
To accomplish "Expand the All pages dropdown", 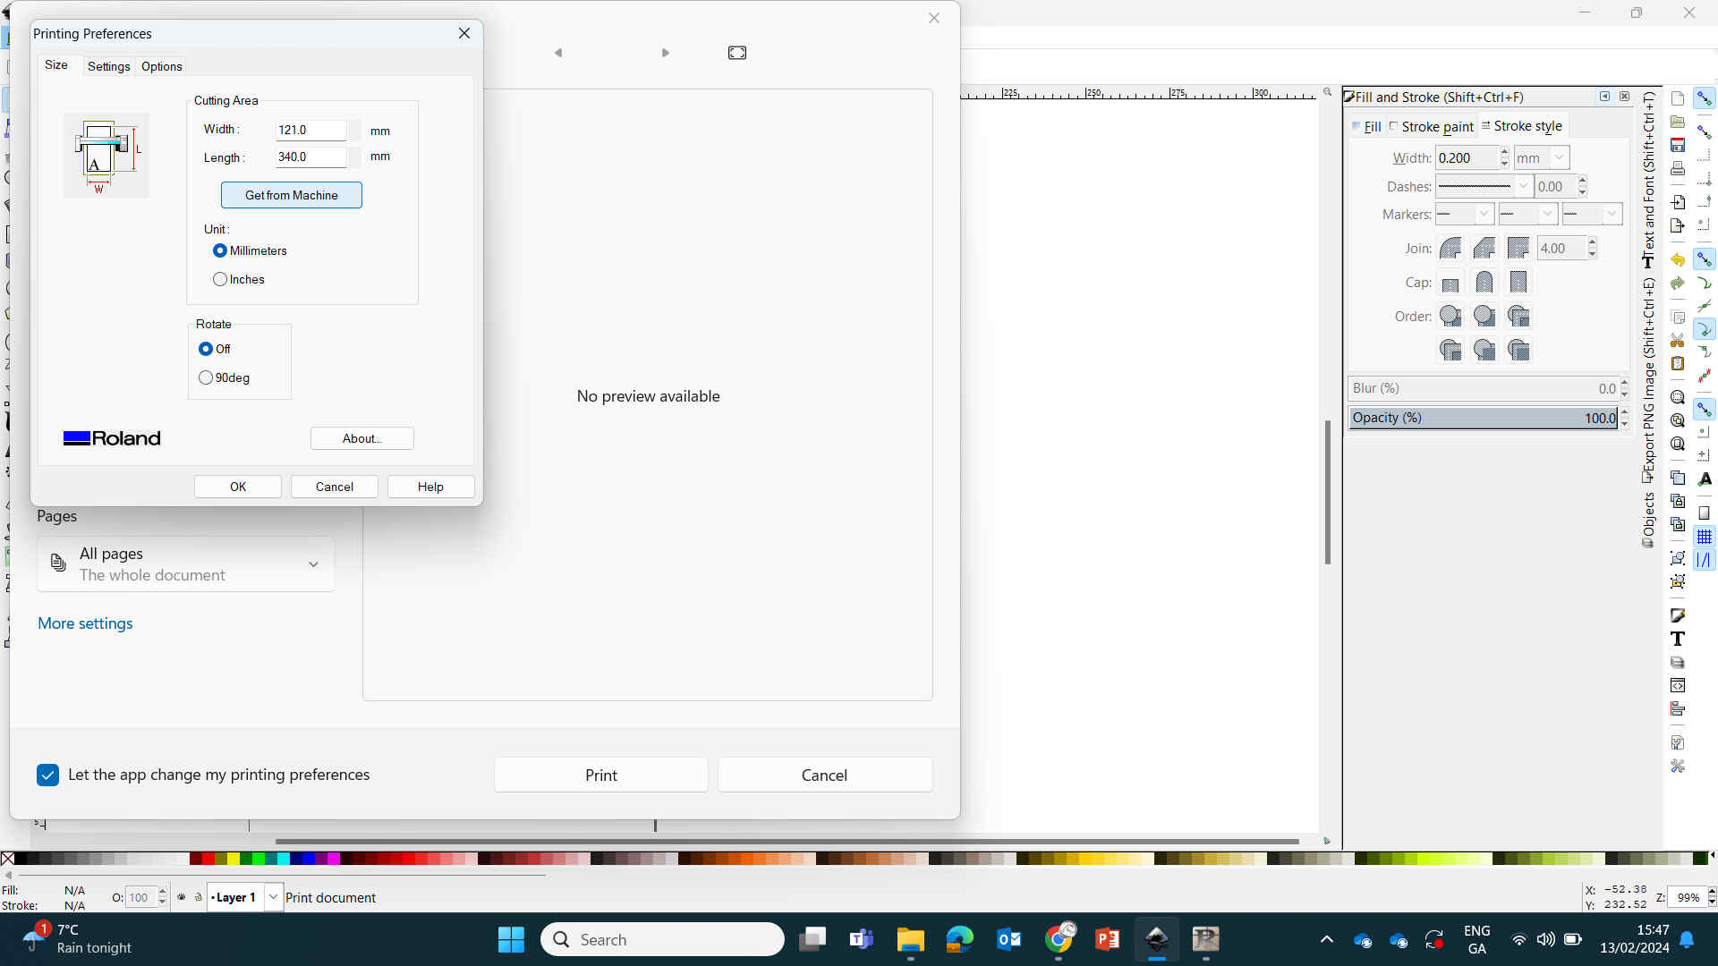I will pyautogui.click(x=186, y=563).
